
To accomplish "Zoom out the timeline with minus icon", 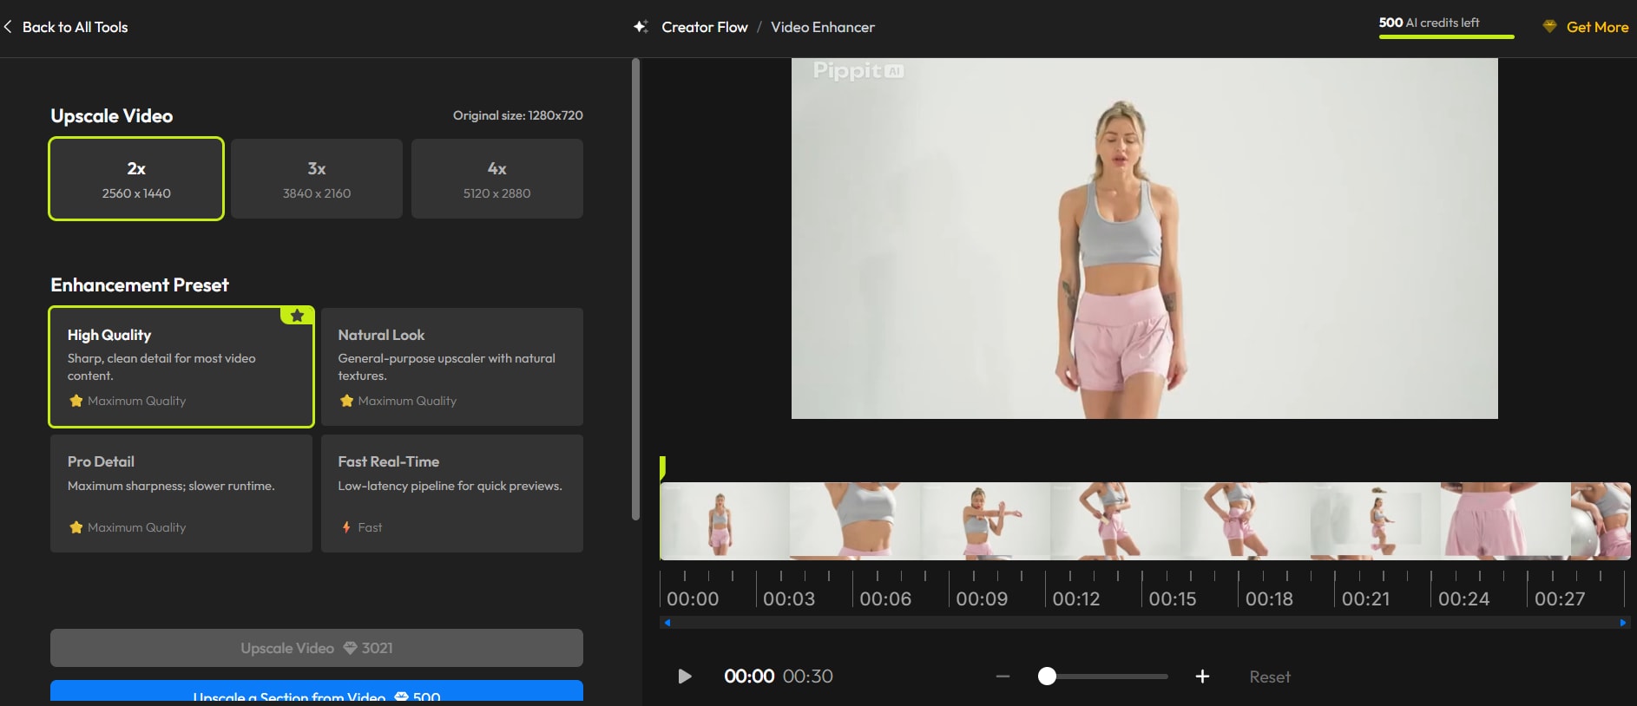I will [x=1003, y=677].
